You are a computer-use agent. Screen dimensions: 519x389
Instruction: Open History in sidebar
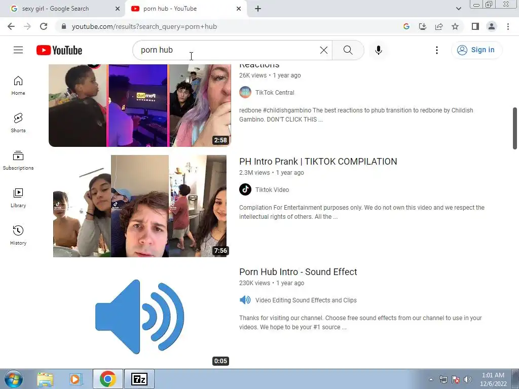click(18, 235)
